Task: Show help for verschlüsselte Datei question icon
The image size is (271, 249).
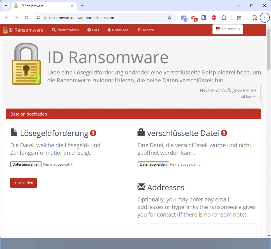Action: pos(224,133)
